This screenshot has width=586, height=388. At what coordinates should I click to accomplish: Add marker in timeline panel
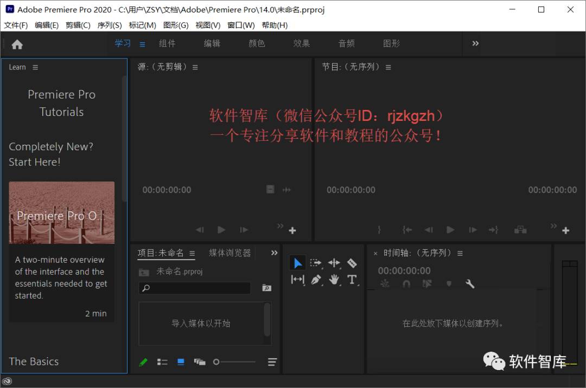[449, 284]
